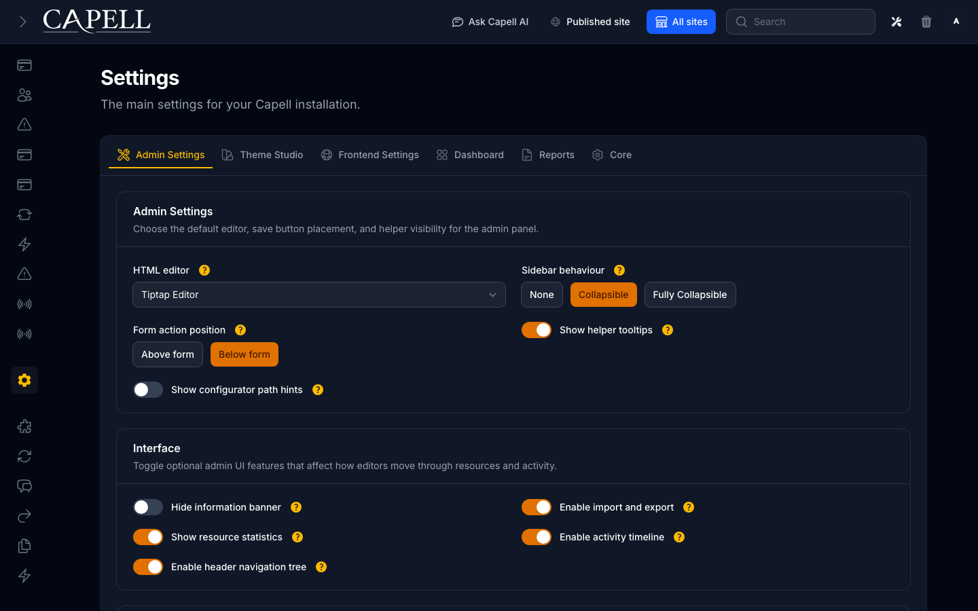Show help for header navigation tree
The height and width of the screenshot is (611, 978).
321,567
